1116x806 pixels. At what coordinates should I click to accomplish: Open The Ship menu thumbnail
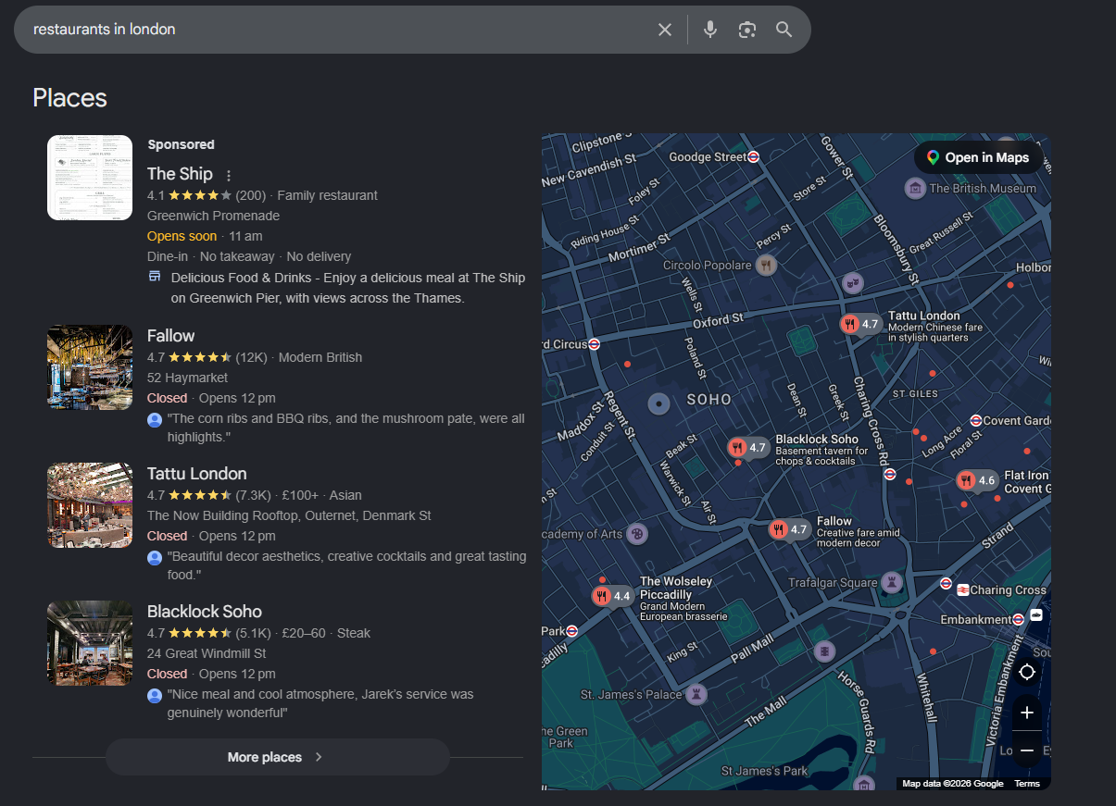tap(90, 178)
